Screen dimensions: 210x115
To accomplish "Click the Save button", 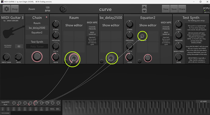I will (x=174, y=9).
